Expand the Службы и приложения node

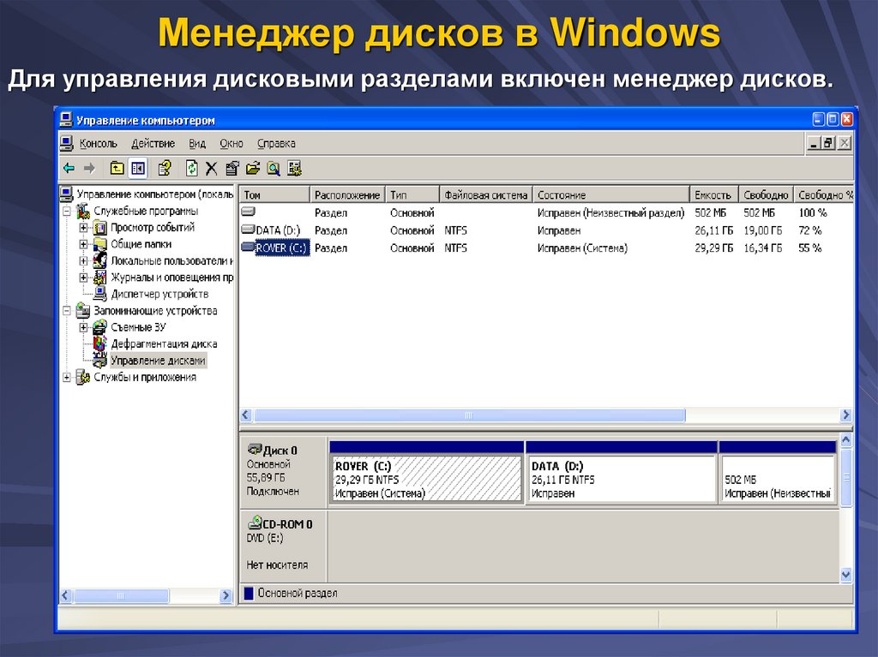pyautogui.click(x=67, y=377)
